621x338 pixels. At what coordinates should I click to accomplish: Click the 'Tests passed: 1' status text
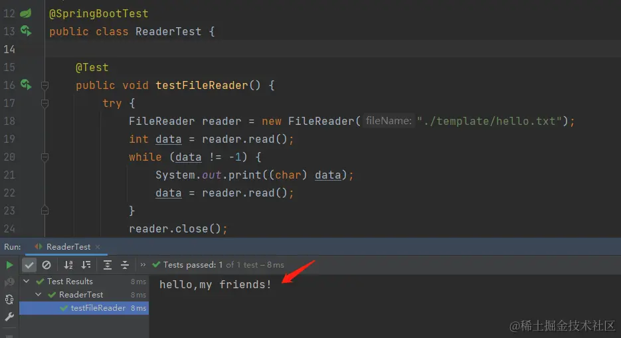(x=193, y=265)
